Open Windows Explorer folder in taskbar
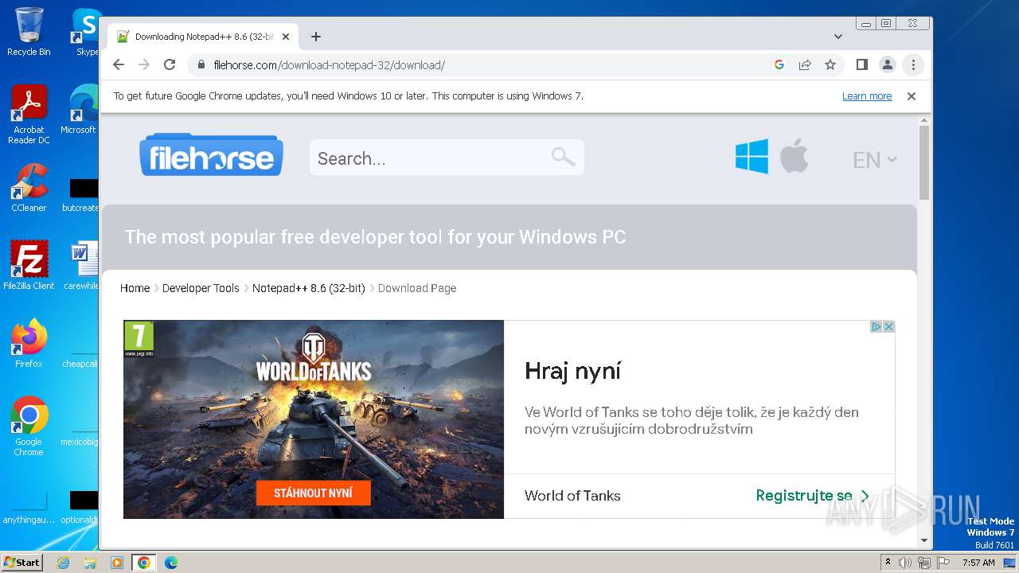The height and width of the screenshot is (573, 1019). coord(90,563)
